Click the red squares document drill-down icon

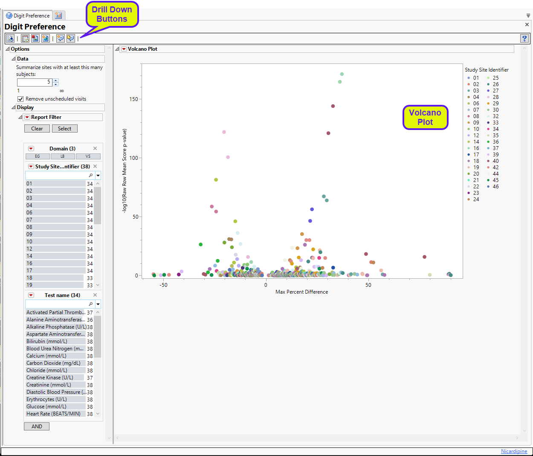35,38
